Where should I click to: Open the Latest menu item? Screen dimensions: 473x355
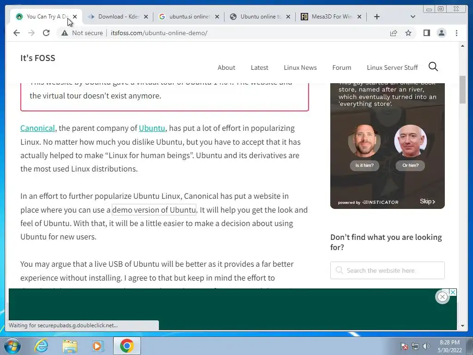[x=260, y=67]
